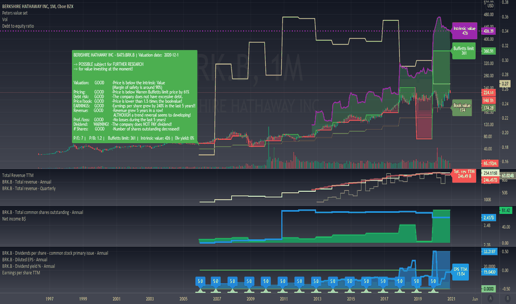Select the 63.024B quarterly revenue label
This screenshot has height=304, width=516.
pyautogui.click(x=508, y=176)
